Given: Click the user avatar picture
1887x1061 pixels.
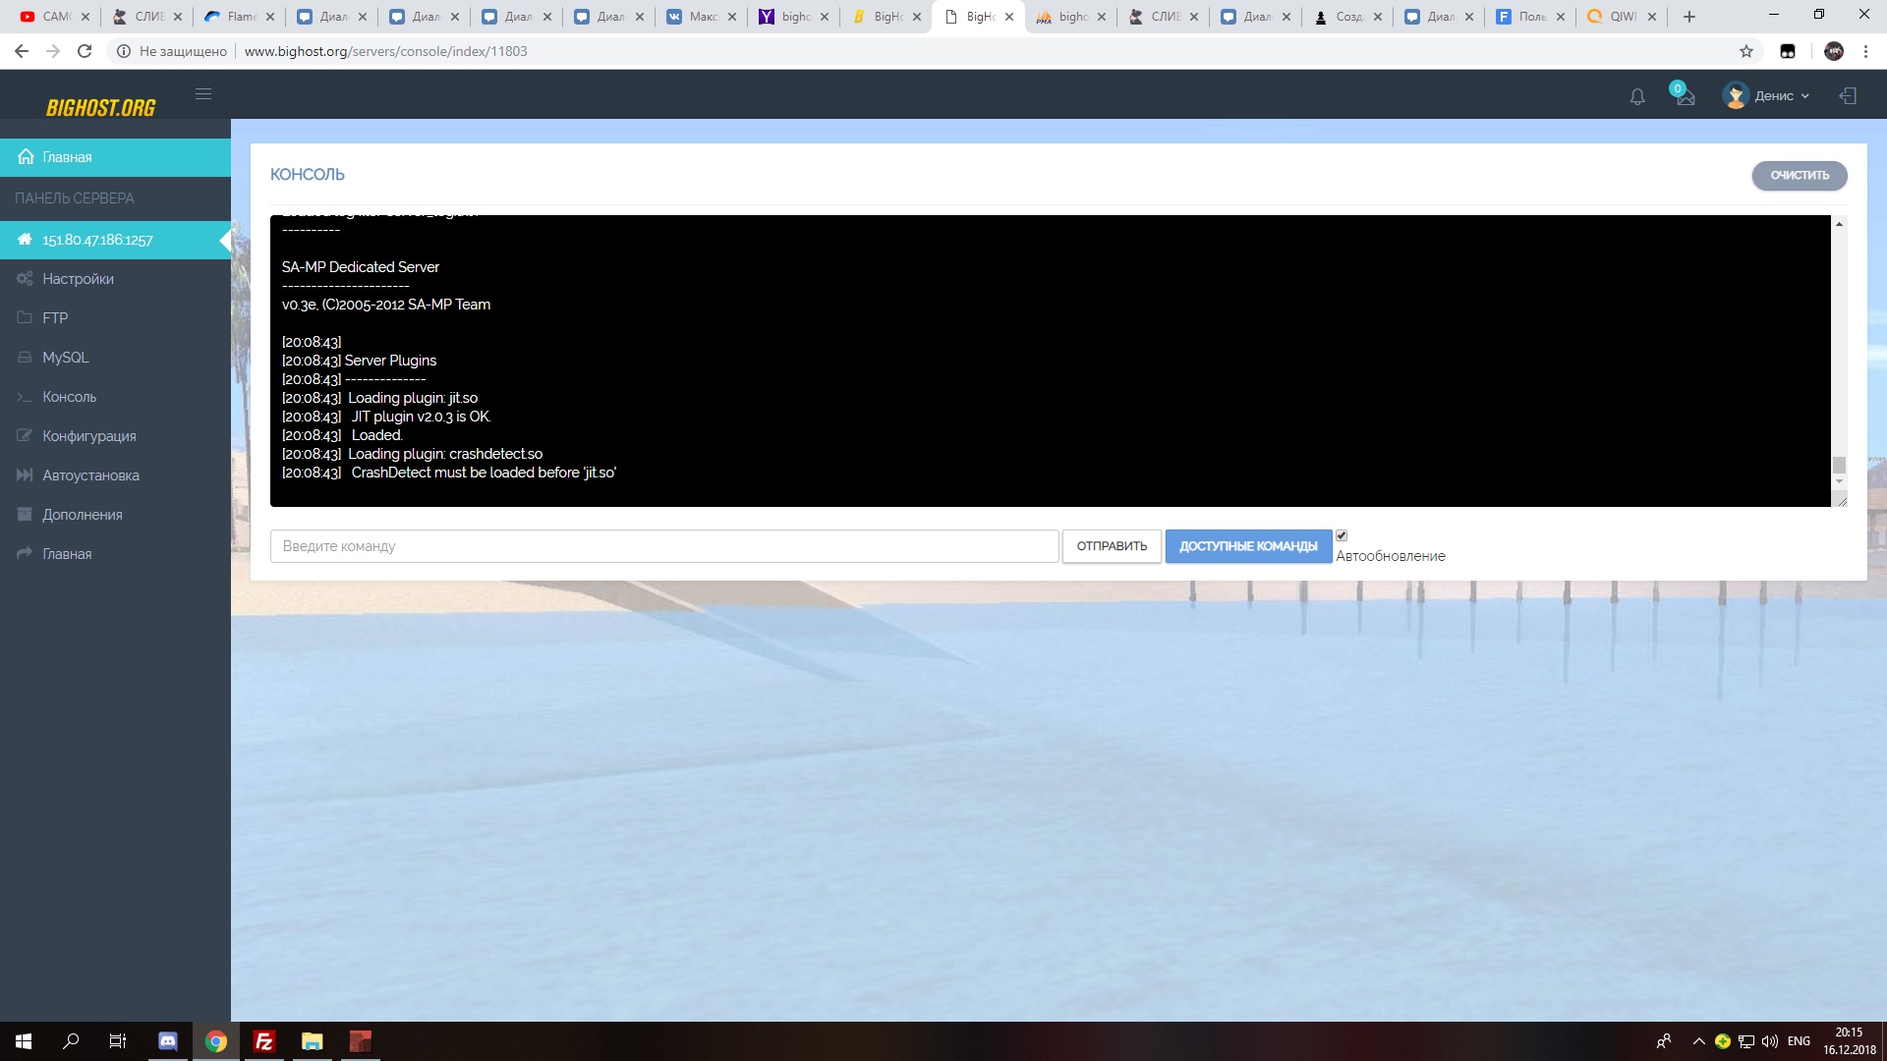Looking at the screenshot, I should (1736, 95).
